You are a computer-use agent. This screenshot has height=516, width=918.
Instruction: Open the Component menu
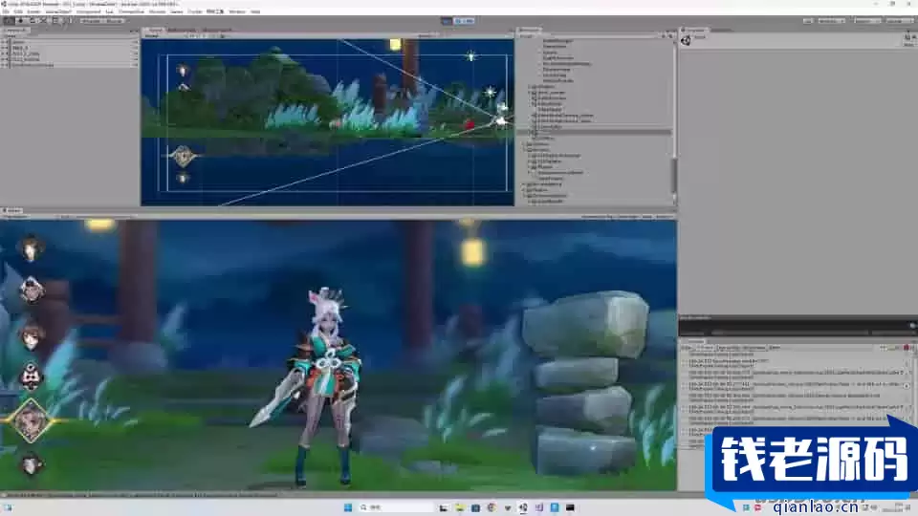[88, 11]
